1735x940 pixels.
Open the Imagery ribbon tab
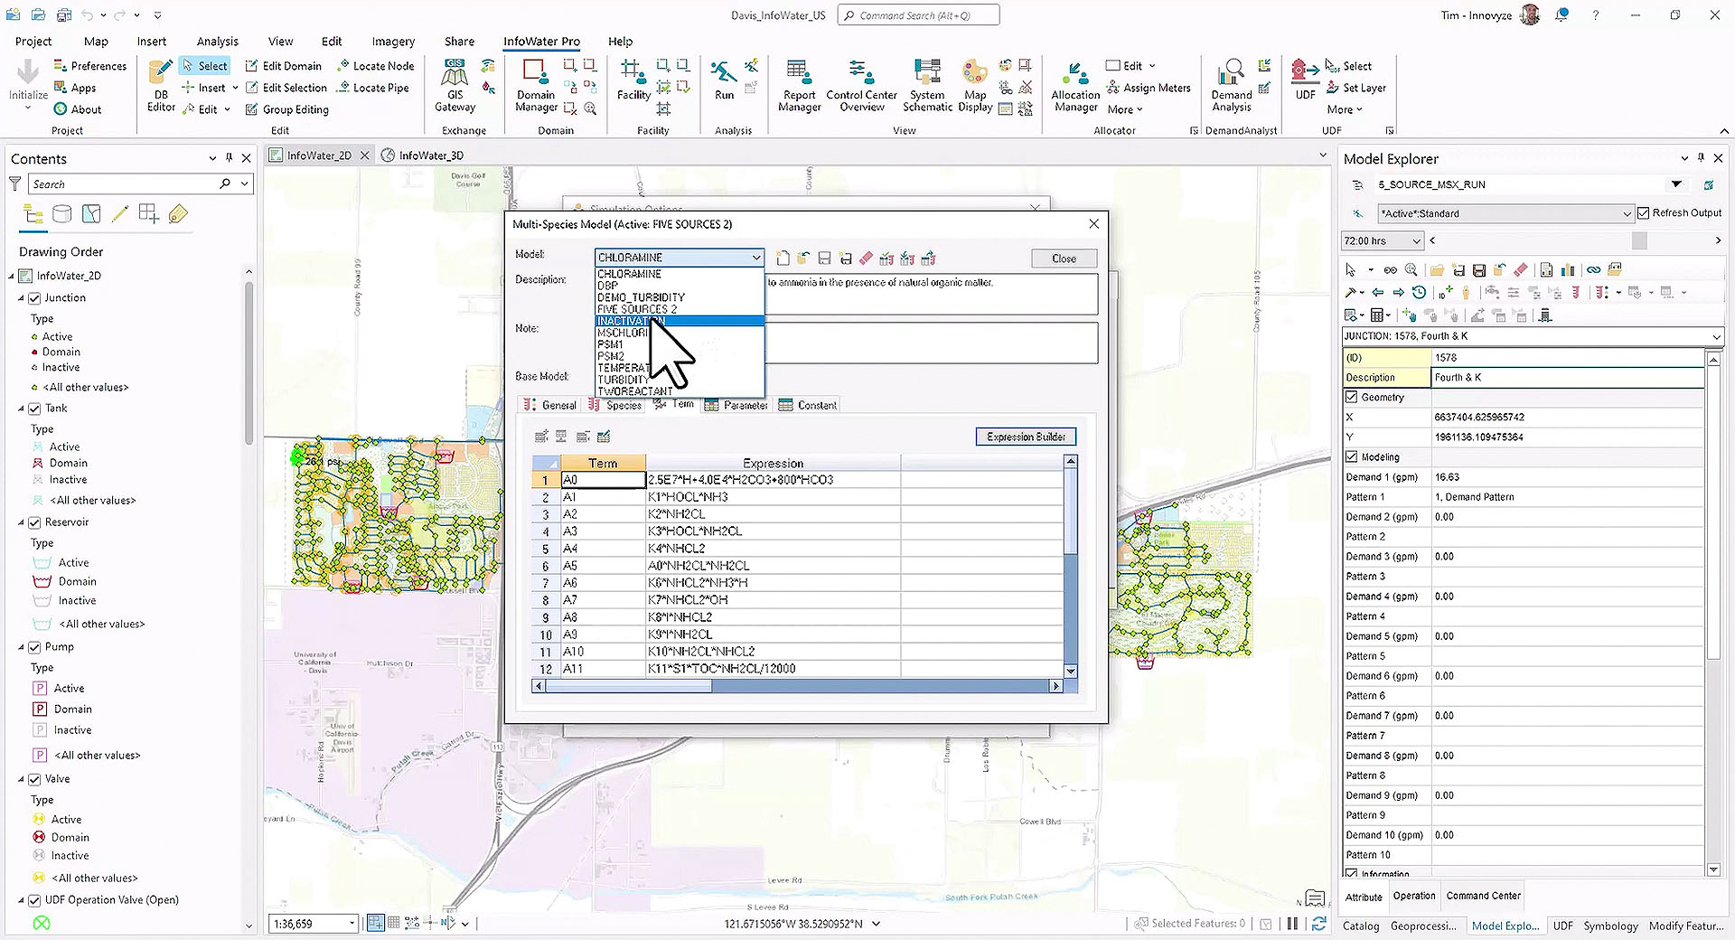point(393,42)
